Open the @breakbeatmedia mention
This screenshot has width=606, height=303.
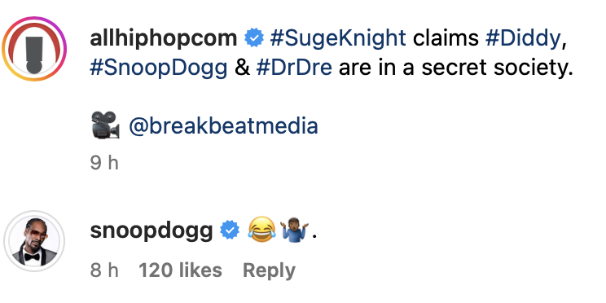[x=223, y=126]
